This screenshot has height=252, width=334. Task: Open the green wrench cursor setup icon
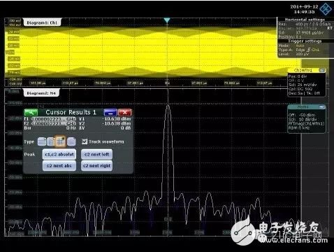coord(31,113)
